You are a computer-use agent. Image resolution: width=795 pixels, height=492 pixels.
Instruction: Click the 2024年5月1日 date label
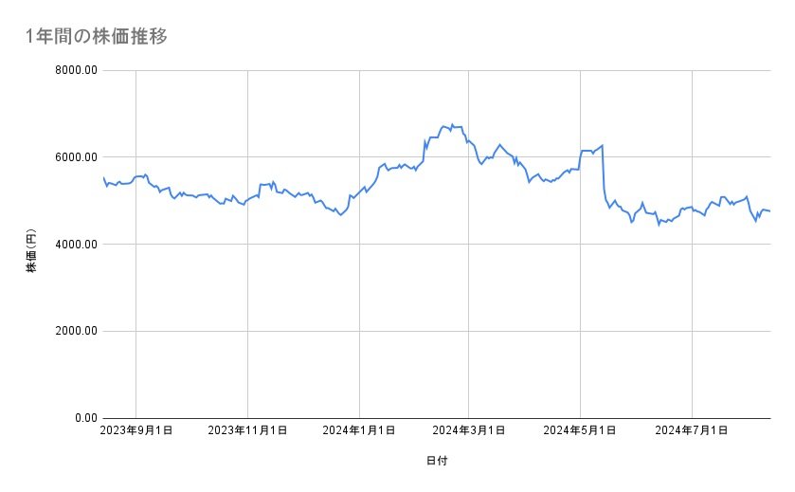(x=581, y=430)
